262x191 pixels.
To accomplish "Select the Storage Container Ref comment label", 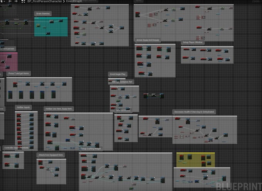I will click(x=122, y=82).
